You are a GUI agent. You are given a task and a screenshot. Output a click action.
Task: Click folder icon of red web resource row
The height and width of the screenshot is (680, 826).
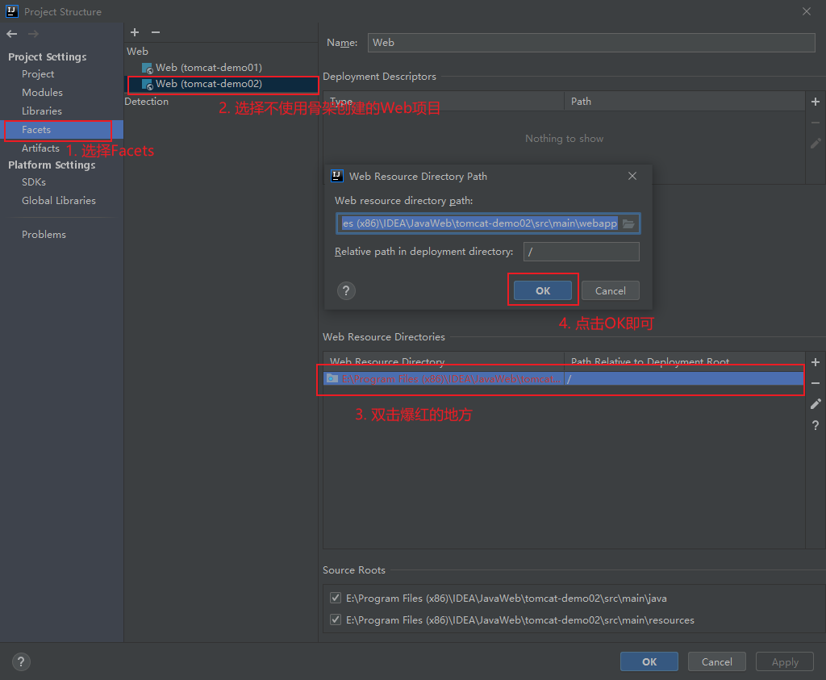[332, 378]
